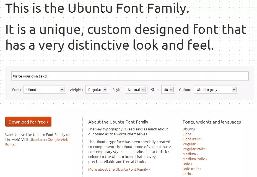
Task: Open the Bold Italic font link
Action: coord(192,169)
